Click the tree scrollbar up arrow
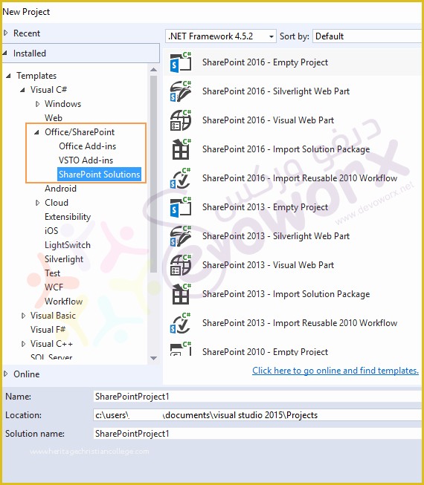The image size is (424, 485). (154, 70)
